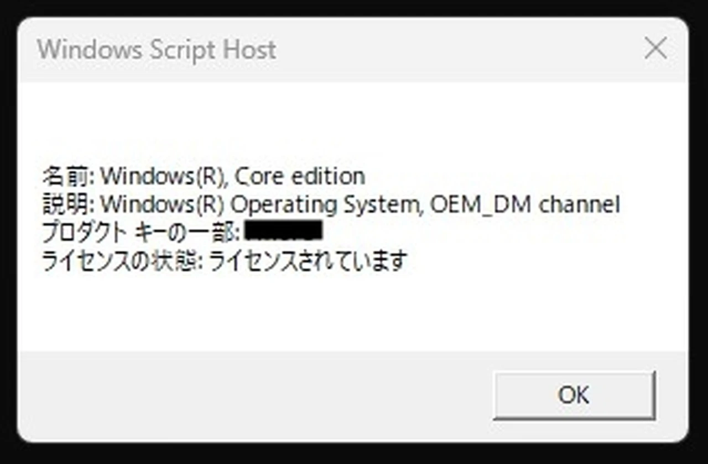The width and height of the screenshot is (708, 464).
Task: Close the Windows Script Host dialog with the X
Action: [x=655, y=49]
